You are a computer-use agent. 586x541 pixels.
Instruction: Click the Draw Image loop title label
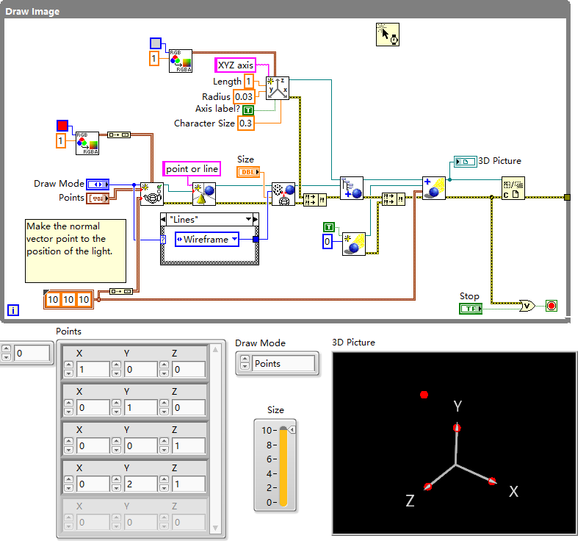coord(32,12)
